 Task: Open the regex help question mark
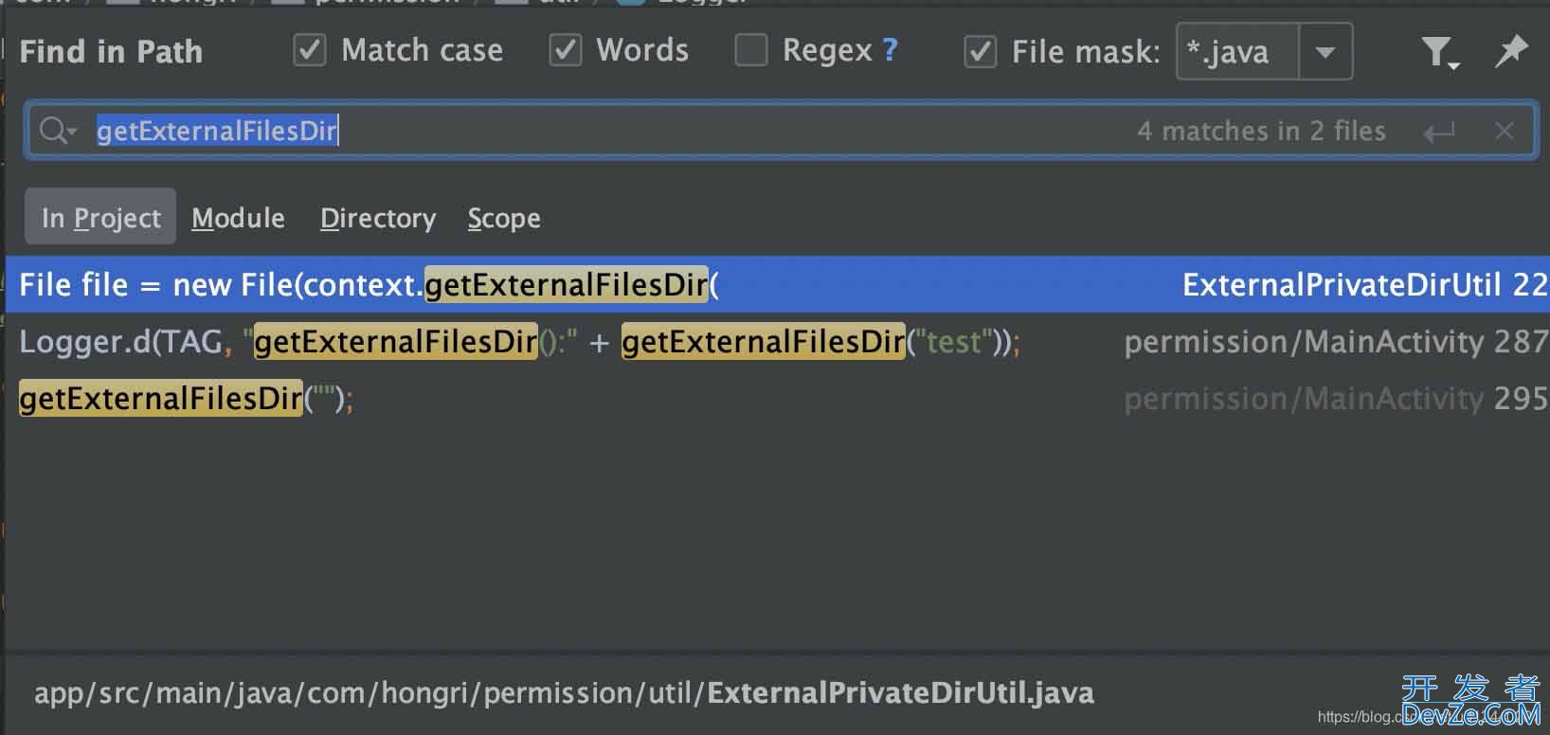tap(890, 50)
